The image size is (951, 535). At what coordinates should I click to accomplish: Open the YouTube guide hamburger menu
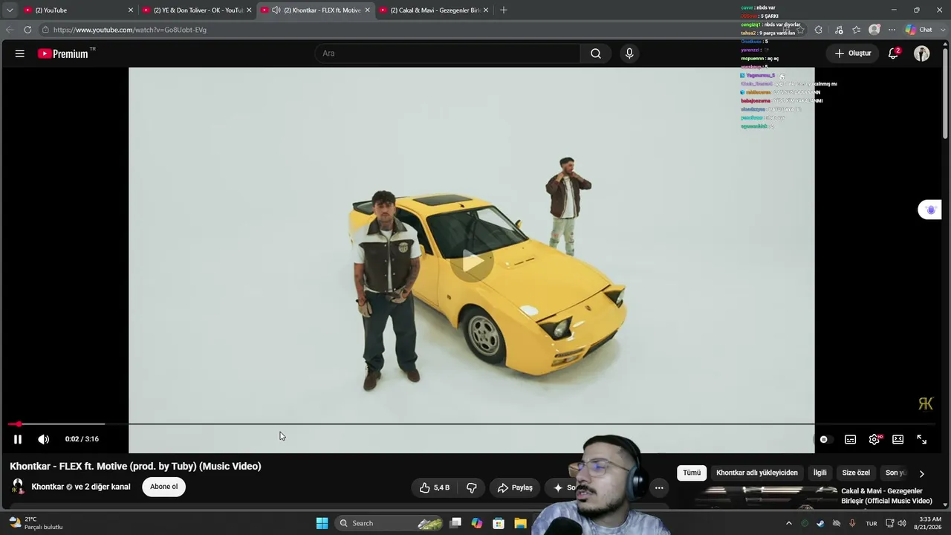(20, 53)
